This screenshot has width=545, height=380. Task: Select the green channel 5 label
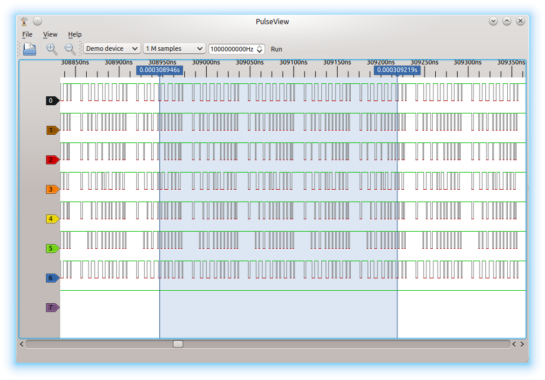pyautogui.click(x=53, y=249)
